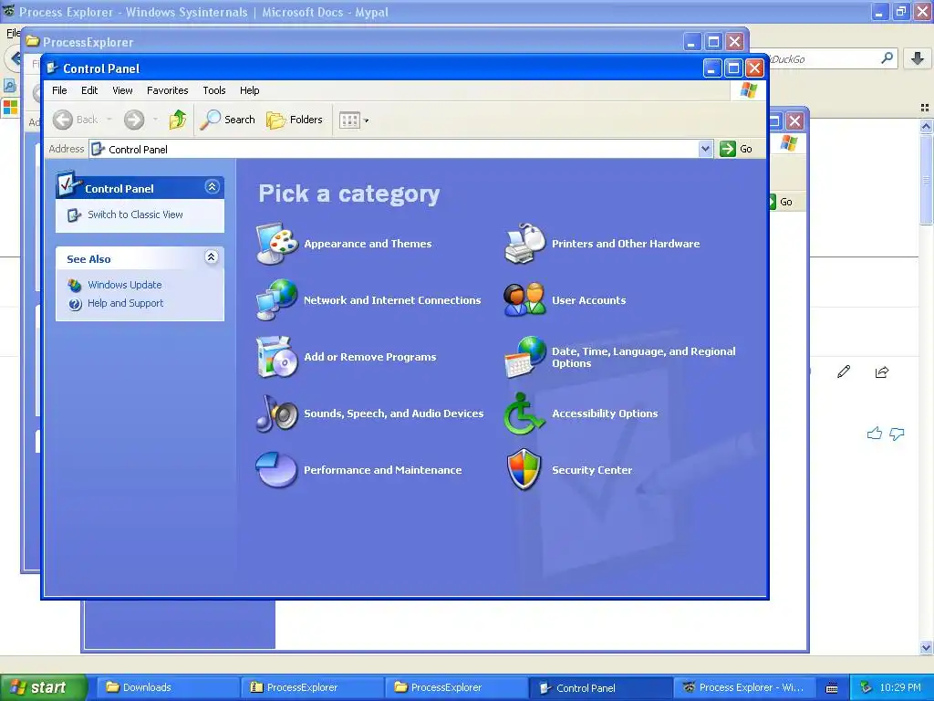Click the Security Center link
Screen dimensions: 934x701
[x=591, y=470]
